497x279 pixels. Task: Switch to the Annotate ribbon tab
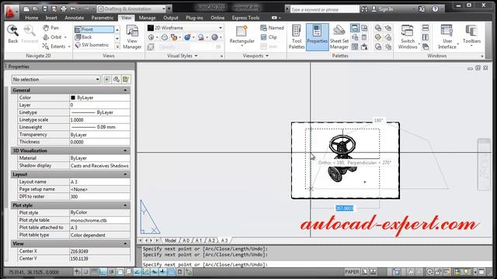tap(75, 18)
